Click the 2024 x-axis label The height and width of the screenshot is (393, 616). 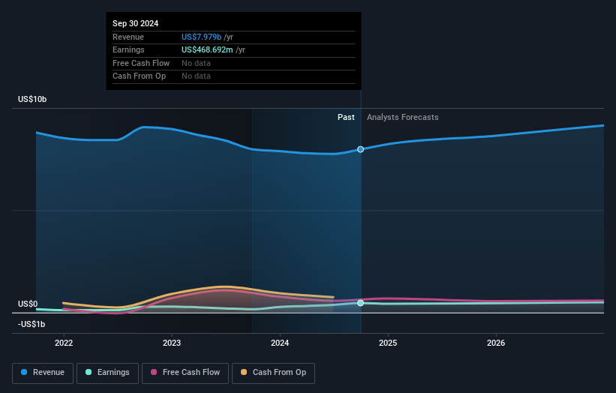[280, 343]
